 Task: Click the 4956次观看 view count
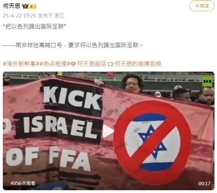click(23, 183)
